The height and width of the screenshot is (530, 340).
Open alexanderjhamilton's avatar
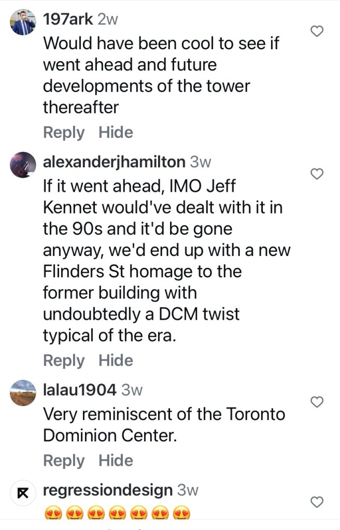point(23,165)
